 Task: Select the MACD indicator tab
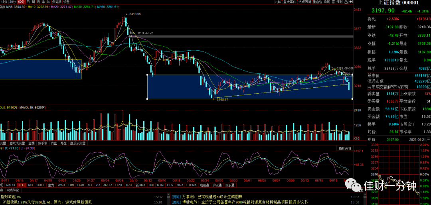pos(11,185)
